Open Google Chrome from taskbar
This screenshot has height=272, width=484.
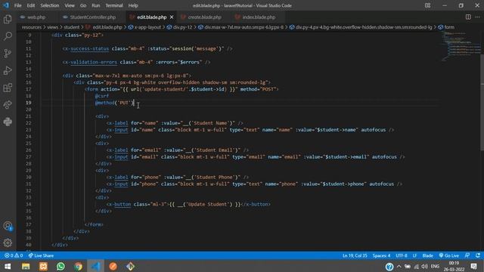[79, 266]
